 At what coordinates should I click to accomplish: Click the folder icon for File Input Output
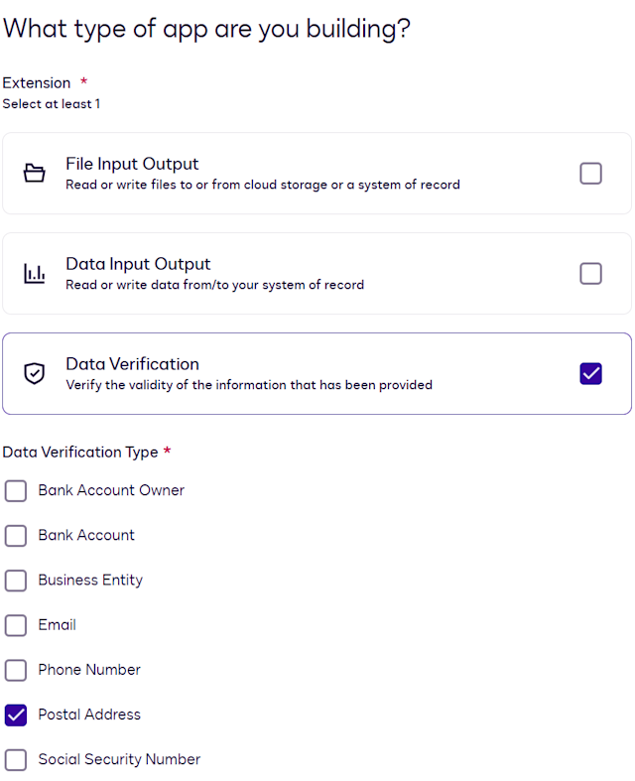point(35,174)
